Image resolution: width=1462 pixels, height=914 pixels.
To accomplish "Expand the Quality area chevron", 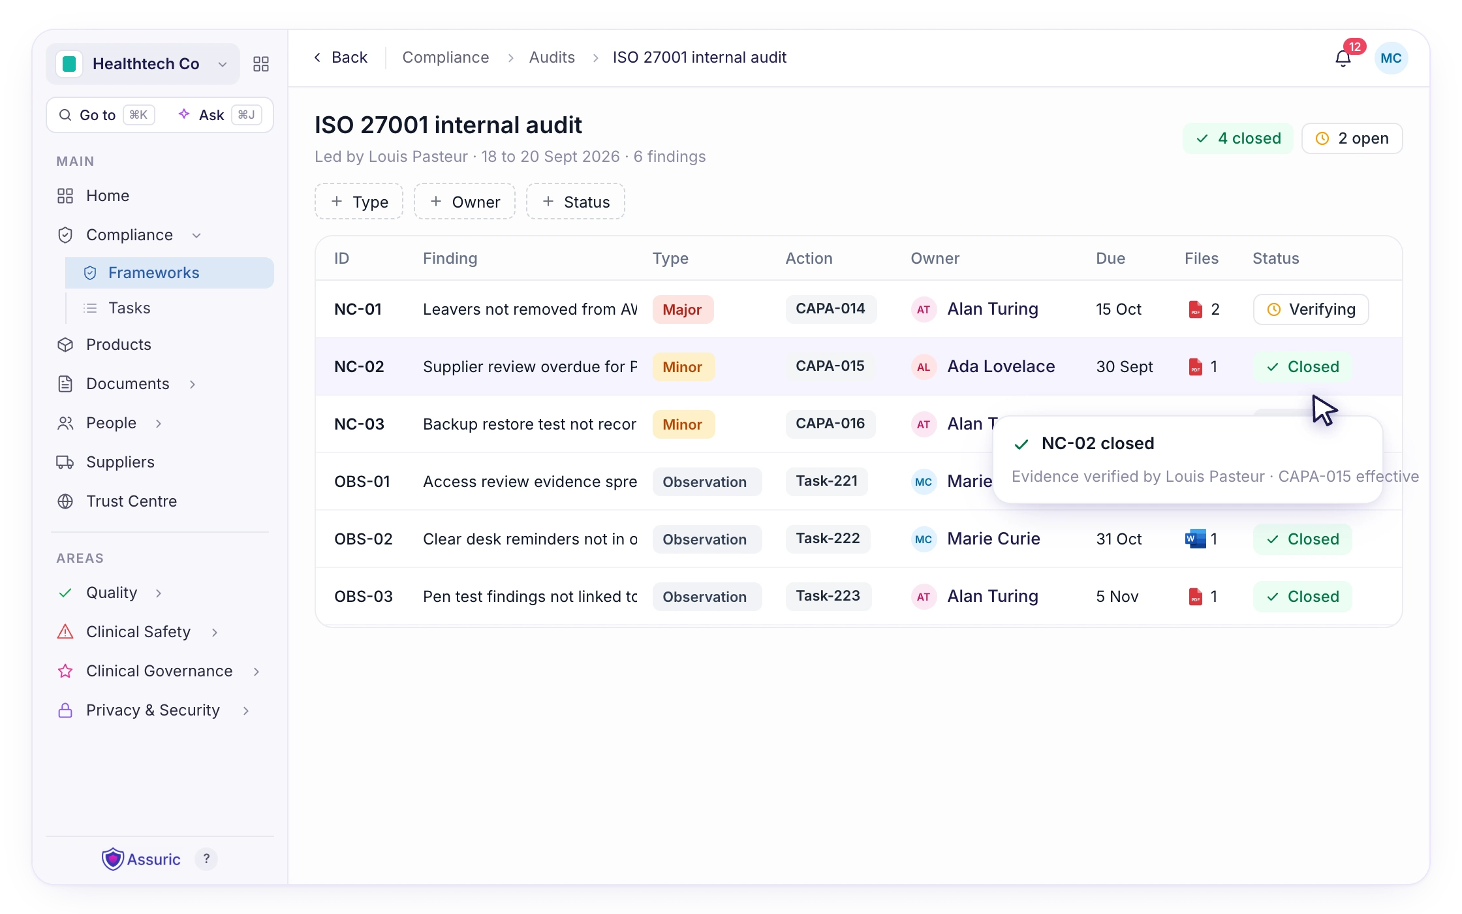I will pos(159,593).
